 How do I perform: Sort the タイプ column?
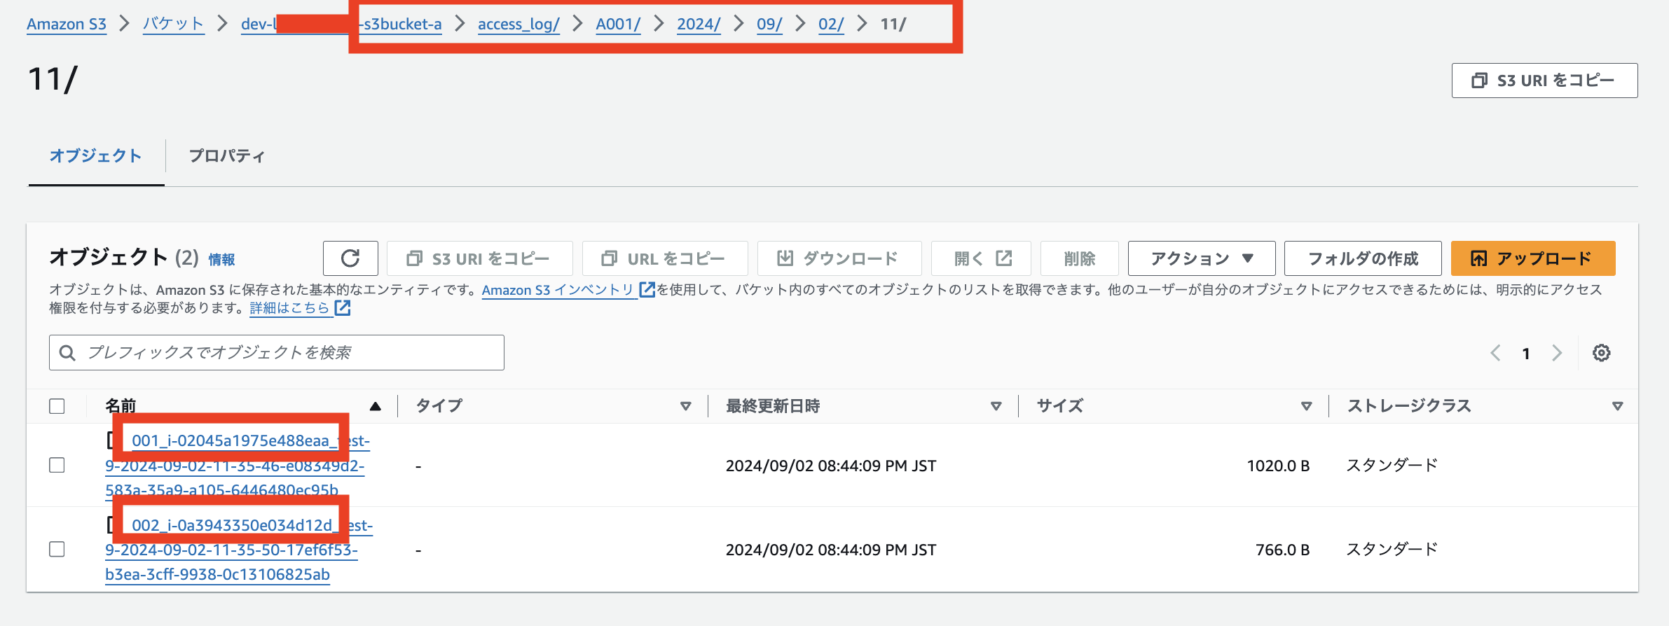click(686, 406)
